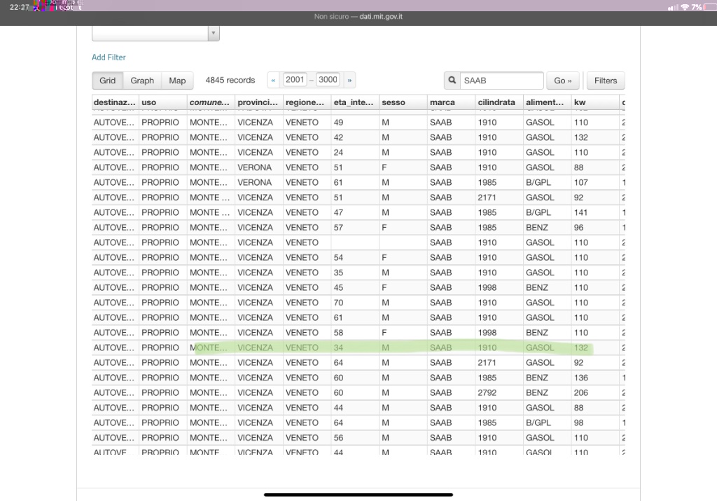Sort by comune... column header
This screenshot has width=717, height=501.
(211, 102)
